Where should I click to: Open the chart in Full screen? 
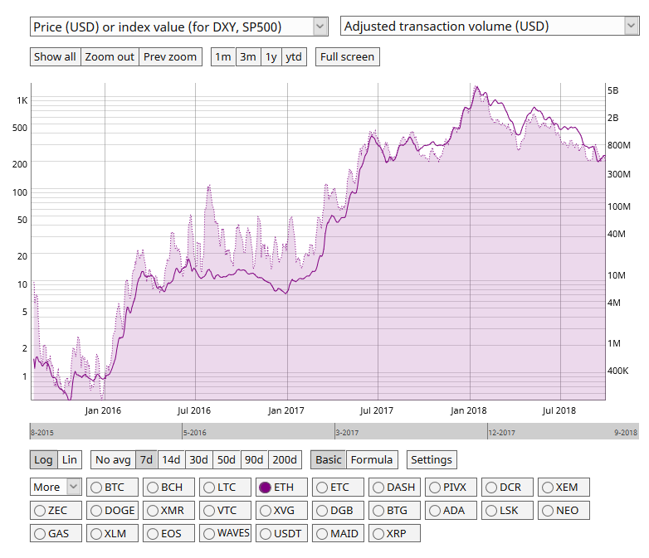point(348,57)
